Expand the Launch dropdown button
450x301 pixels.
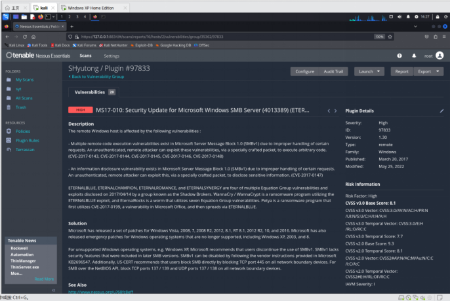coord(369,71)
